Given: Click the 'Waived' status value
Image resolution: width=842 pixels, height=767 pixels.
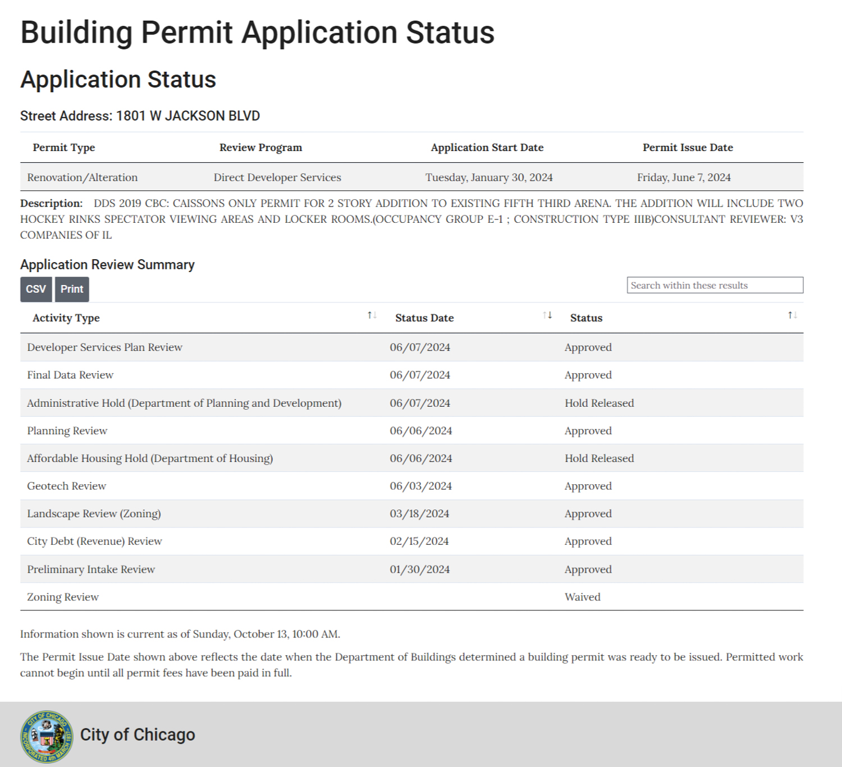Looking at the screenshot, I should point(583,597).
